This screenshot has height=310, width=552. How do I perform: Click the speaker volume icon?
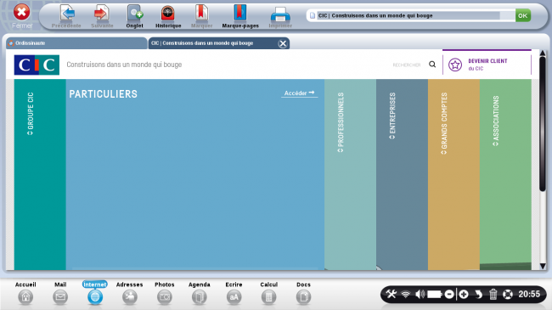click(420, 294)
